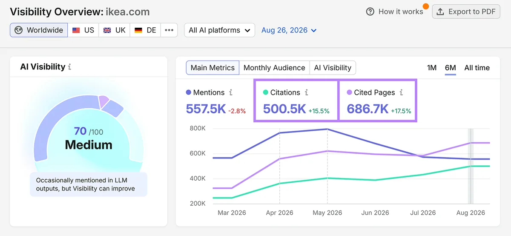Click the 200K y-axis label
The width and height of the screenshot is (511, 236).
tap(197, 204)
